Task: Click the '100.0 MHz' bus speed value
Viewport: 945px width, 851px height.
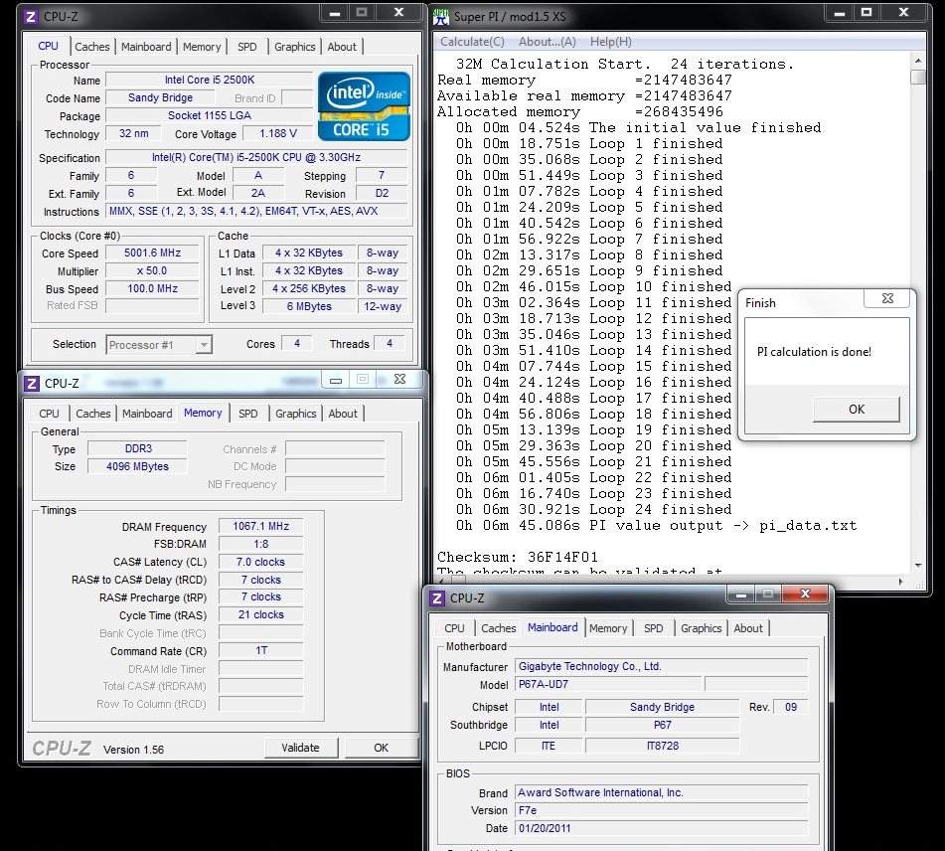Action: coord(152,288)
